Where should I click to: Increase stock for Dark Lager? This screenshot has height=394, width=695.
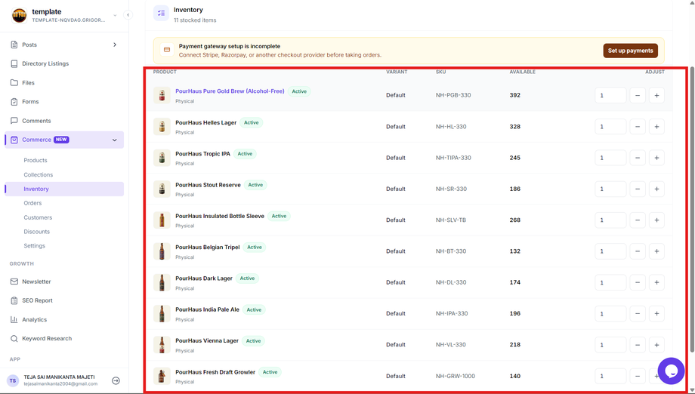point(656,282)
